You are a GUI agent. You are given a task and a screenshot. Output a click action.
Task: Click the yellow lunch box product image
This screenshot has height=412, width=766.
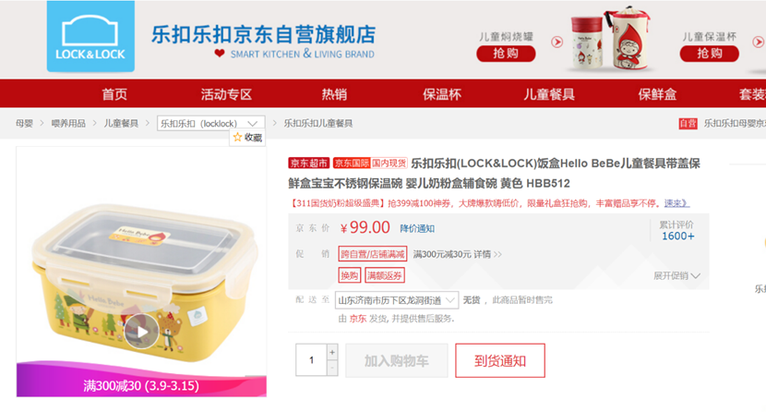(142, 272)
